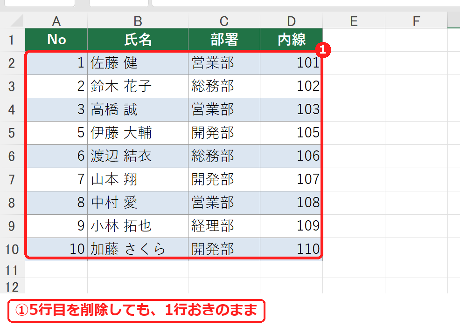460x326 pixels.
Task: Select column F header
Action: coord(416,21)
